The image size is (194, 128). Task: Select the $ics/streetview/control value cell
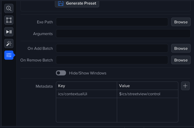tap(147, 94)
